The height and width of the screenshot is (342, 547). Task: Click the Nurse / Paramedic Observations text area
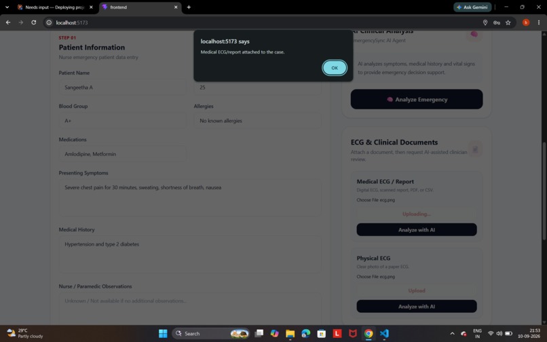(x=190, y=309)
